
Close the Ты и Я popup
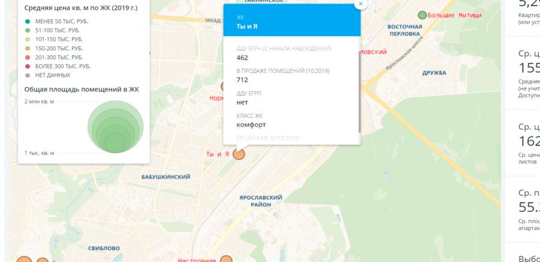pyautogui.click(x=361, y=4)
